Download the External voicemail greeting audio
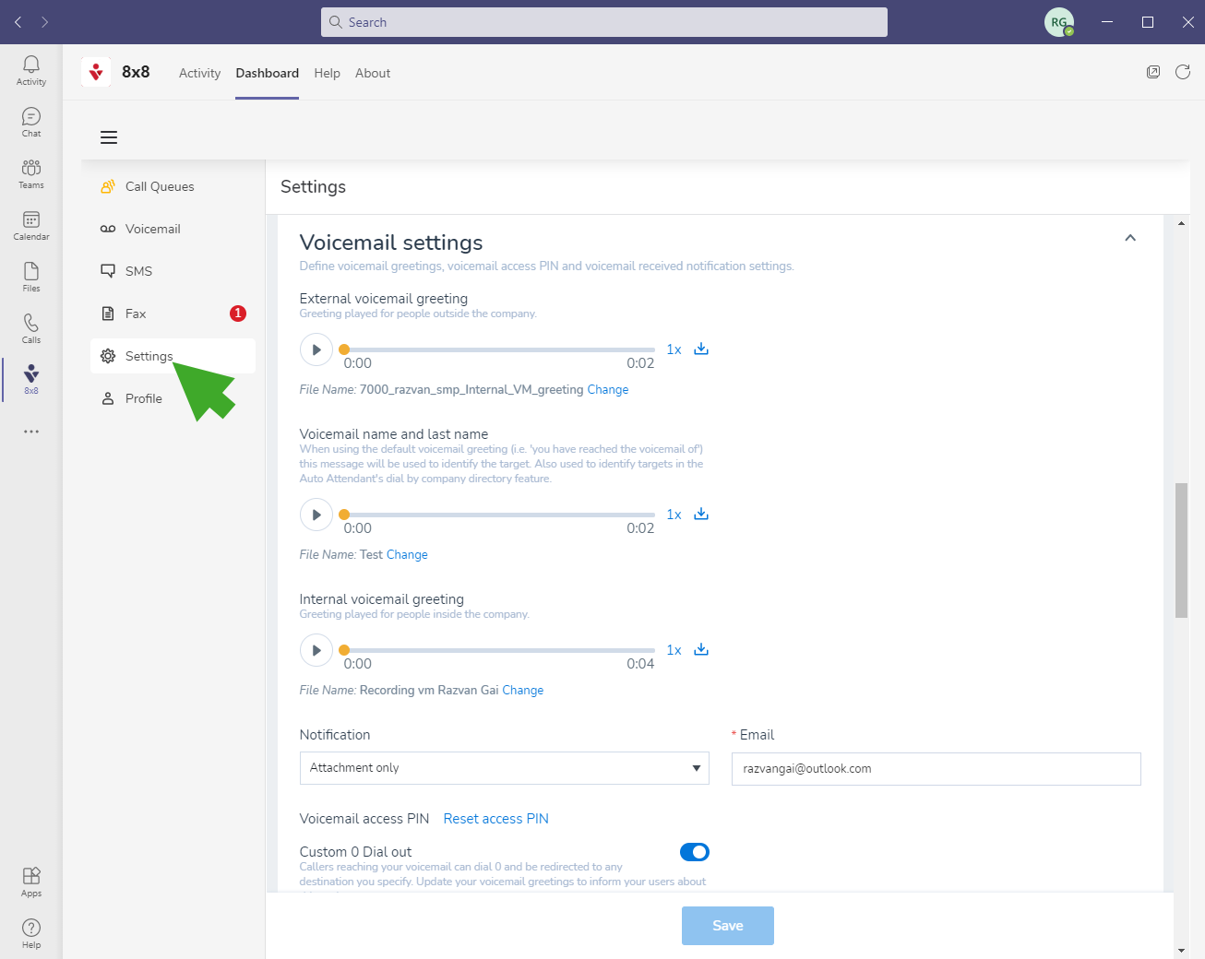 [x=701, y=349]
